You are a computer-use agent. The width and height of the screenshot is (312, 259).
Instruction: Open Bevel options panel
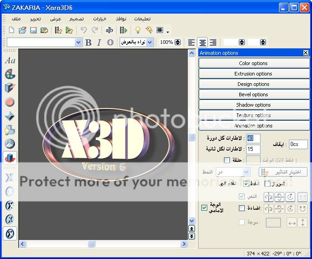coord(254,94)
